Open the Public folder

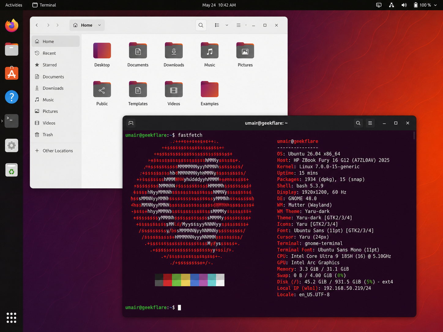click(102, 93)
